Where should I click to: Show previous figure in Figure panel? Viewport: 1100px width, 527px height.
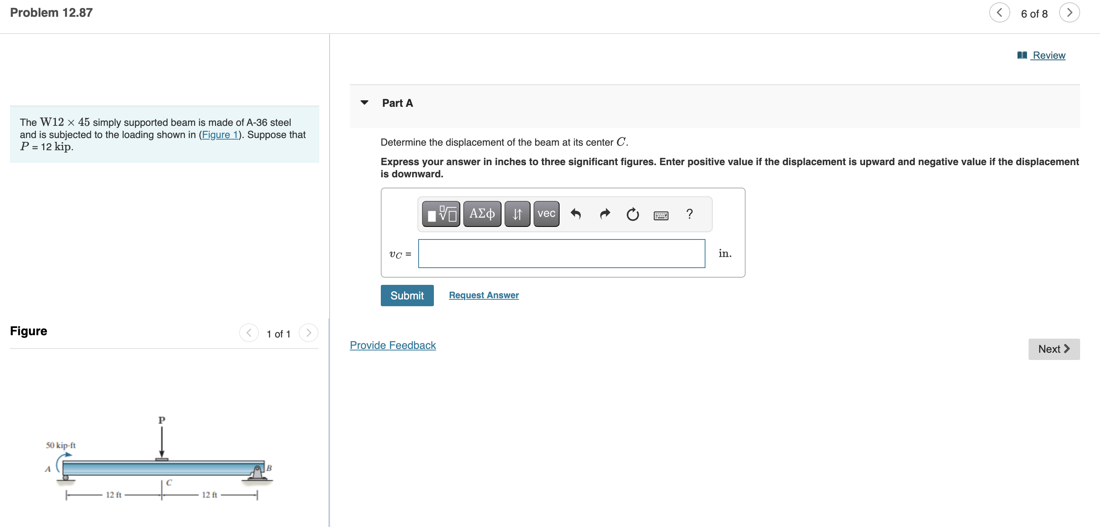(x=249, y=333)
